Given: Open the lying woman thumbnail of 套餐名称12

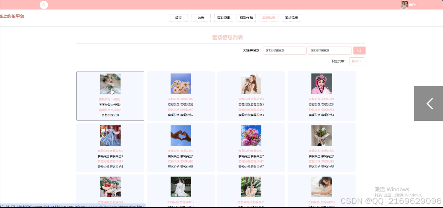Looking at the screenshot, I should 321,187.
